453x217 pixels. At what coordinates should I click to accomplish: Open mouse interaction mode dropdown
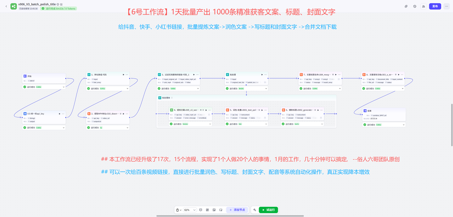(179, 210)
